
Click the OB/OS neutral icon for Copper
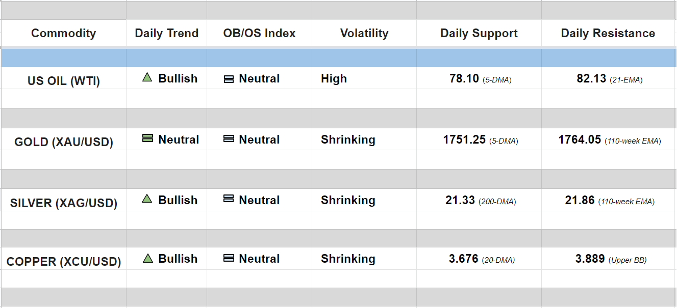[x=229, y=259]
